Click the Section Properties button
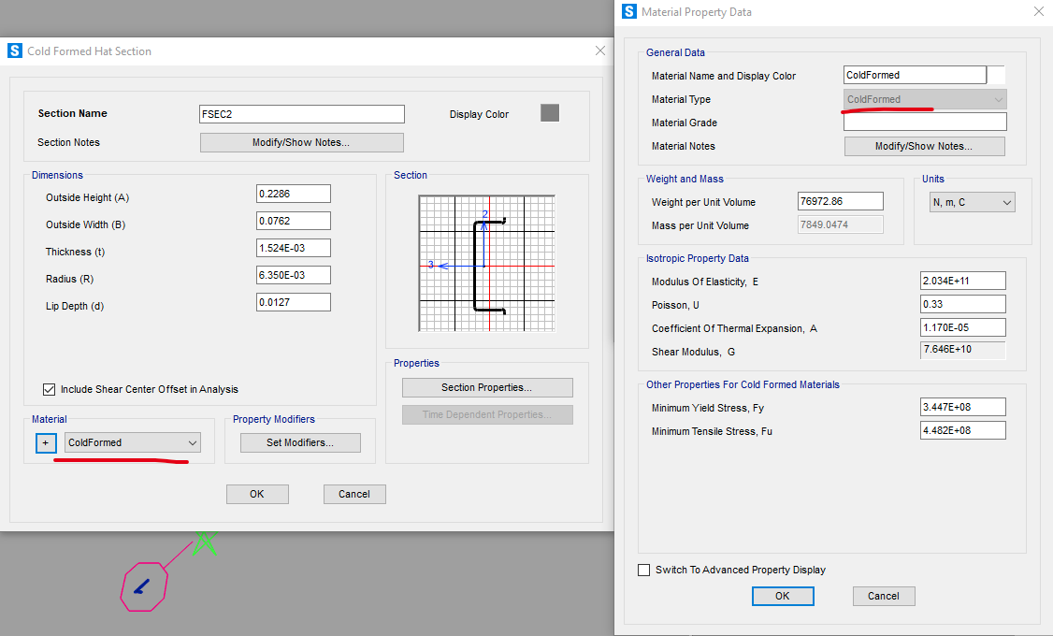 pos(486,387)
